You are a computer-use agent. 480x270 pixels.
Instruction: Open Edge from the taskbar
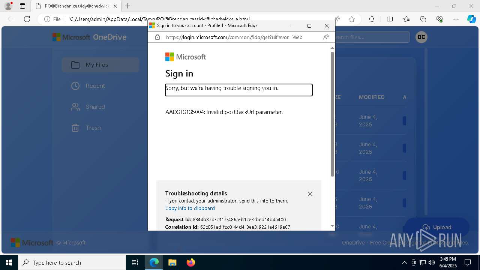pyautogui.click(x=154, y=262)
